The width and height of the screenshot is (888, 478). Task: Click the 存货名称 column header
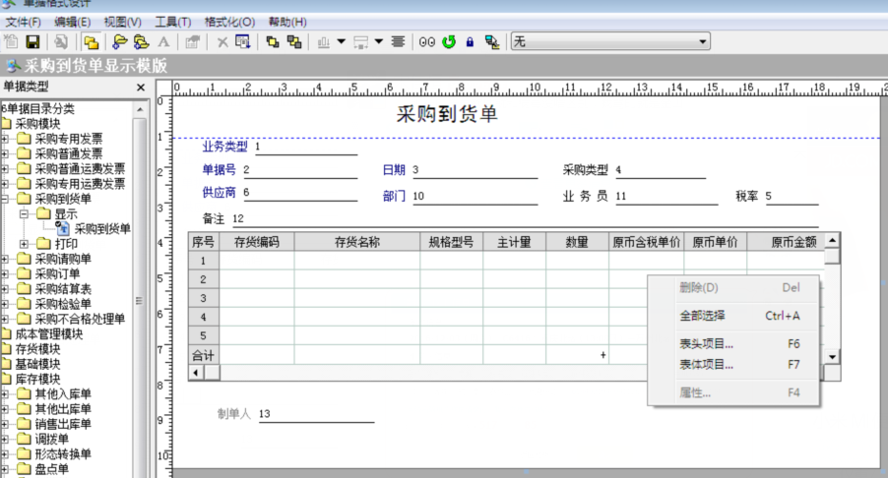(x=356, y=241)
